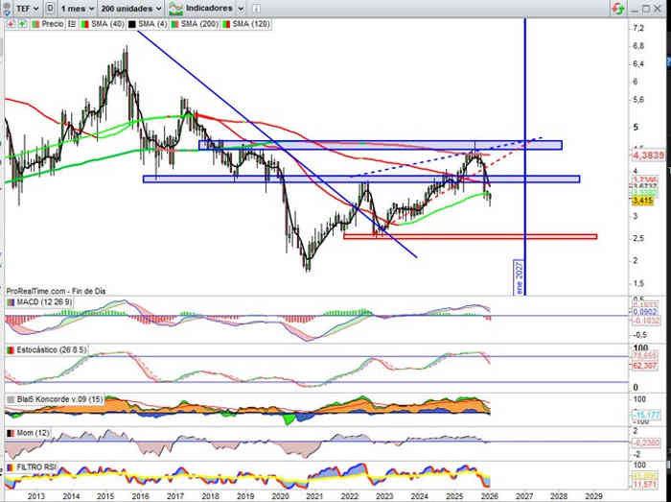This screenshot has width=671, height=502.
Task: Click the Precio legend label
Action: 52,22
